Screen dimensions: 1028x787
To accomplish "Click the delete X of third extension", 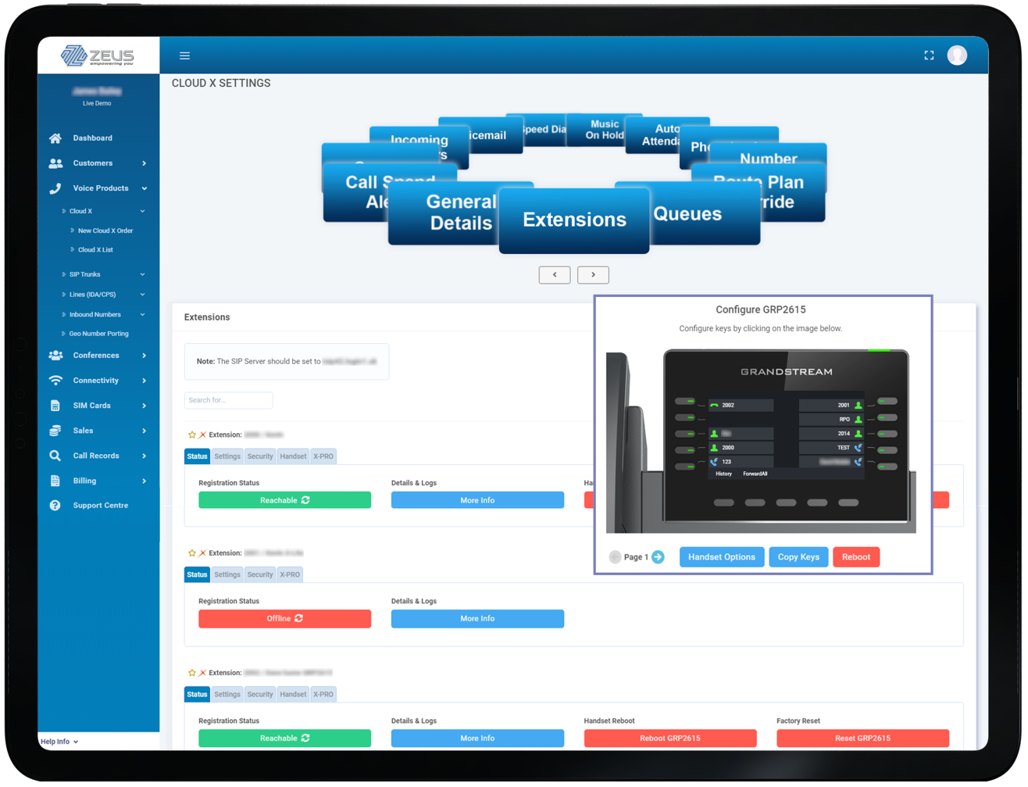I will [202, 673].
